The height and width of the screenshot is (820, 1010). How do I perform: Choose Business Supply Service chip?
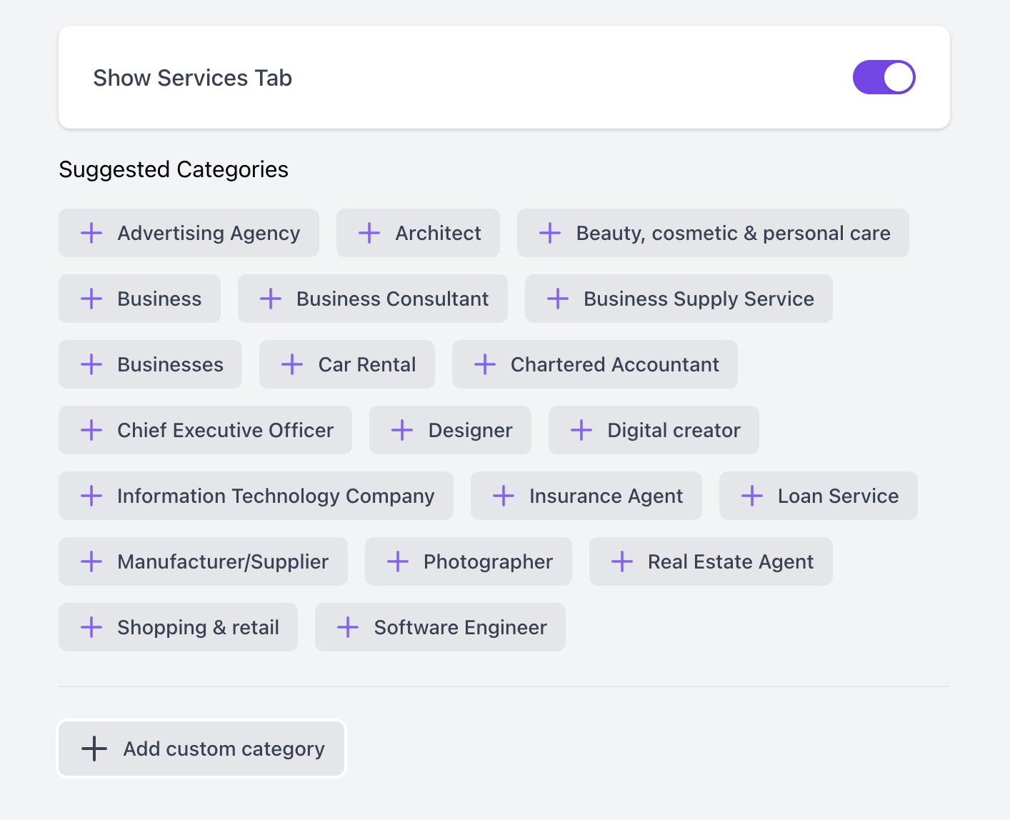coord(679,299)
